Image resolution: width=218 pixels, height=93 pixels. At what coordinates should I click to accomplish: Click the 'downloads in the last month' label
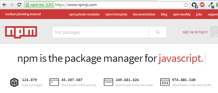click(192, 85)
